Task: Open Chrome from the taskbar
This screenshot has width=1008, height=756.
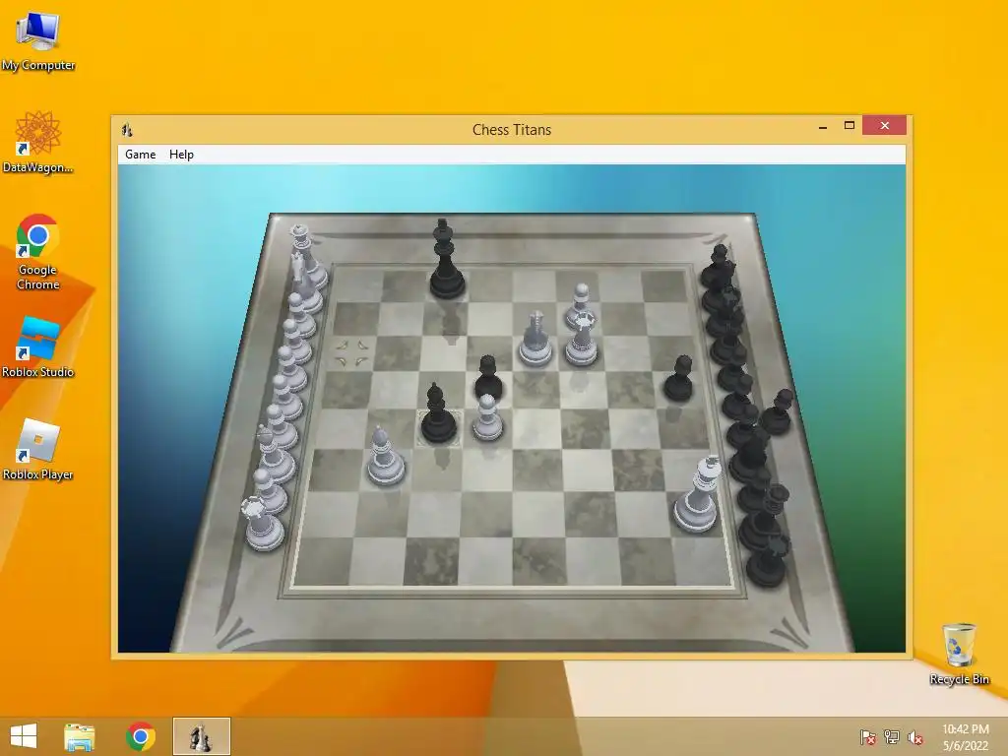Action: click(141, 736)
